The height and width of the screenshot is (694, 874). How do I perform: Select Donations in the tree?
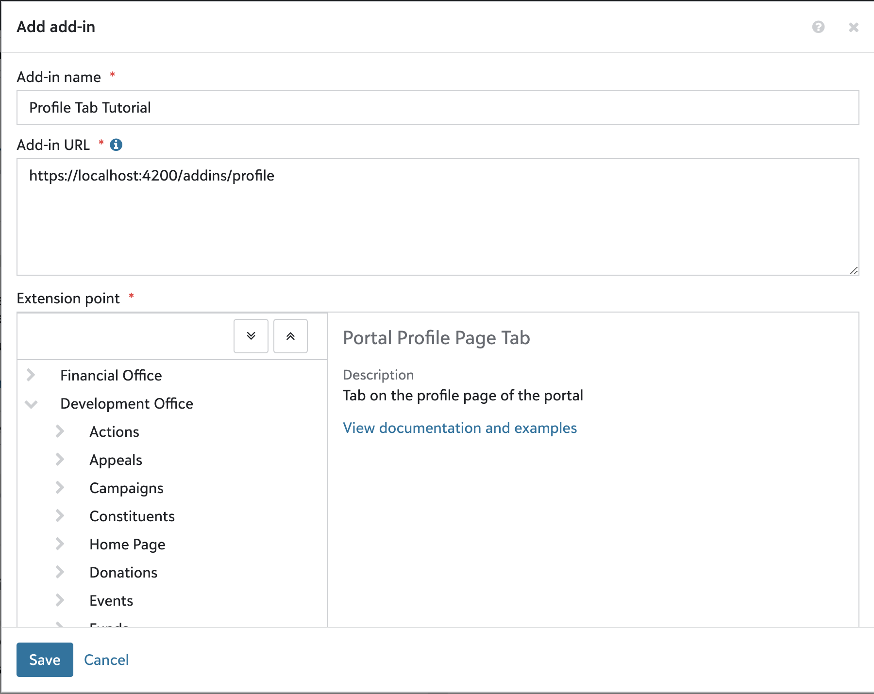(x=123, y=573)
